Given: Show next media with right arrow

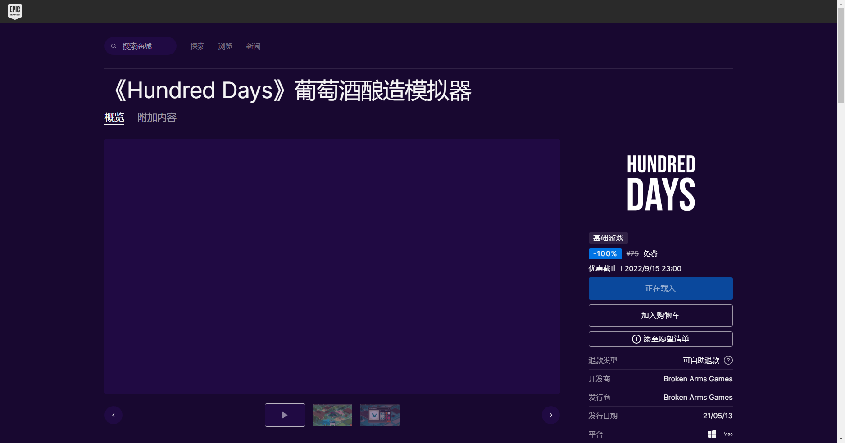Looking at the screenshot, I should [551, 415].
